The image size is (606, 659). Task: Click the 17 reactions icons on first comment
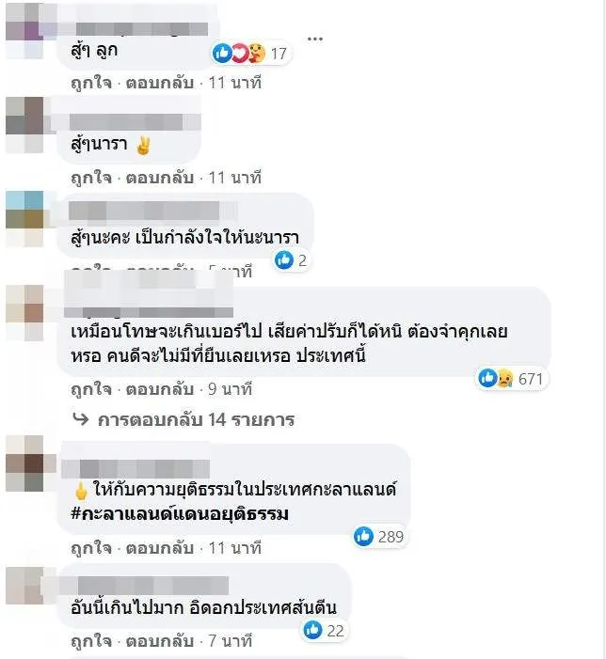(x=239, y=54)
